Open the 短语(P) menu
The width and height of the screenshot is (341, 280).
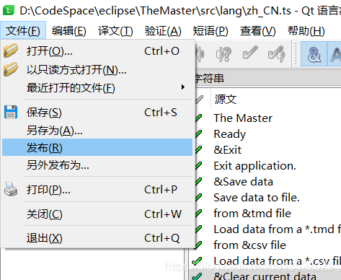coord(211,31)
